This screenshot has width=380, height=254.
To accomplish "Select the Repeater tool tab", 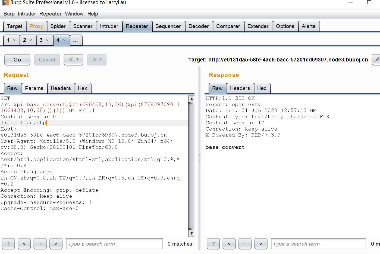I will coord(137,26).
